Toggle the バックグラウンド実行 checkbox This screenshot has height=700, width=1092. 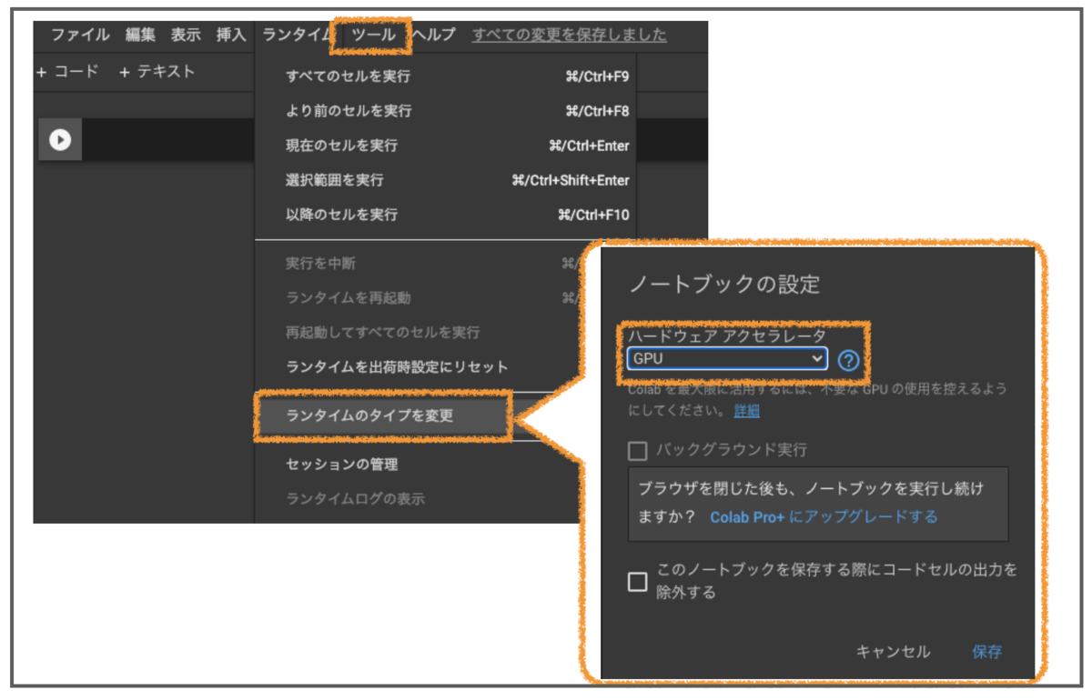tap(637, 450)
